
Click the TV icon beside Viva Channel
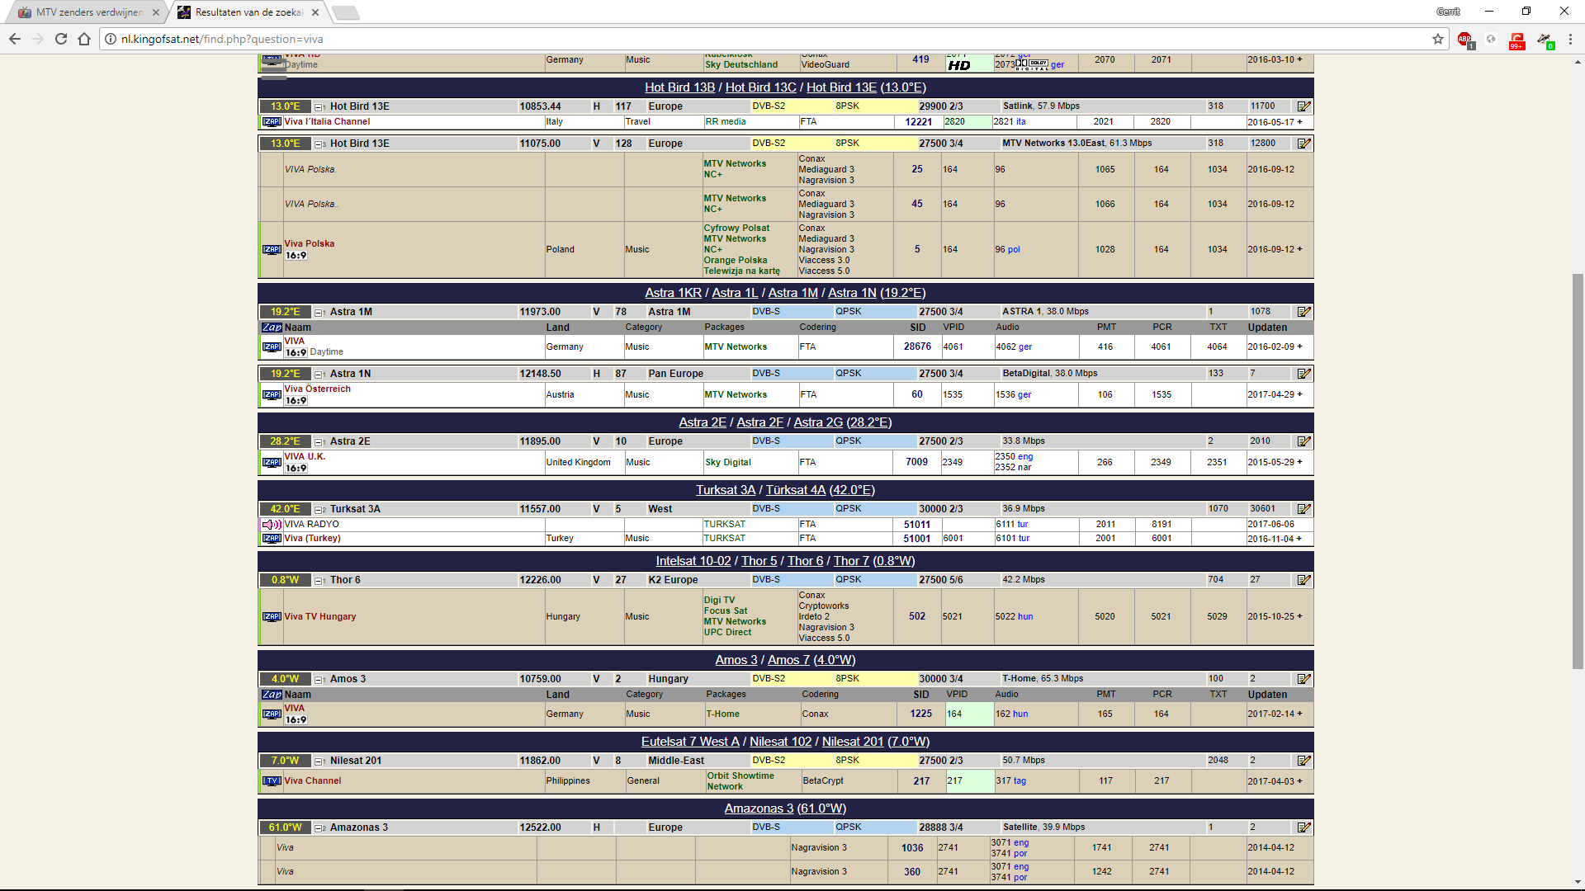(272, 780)
